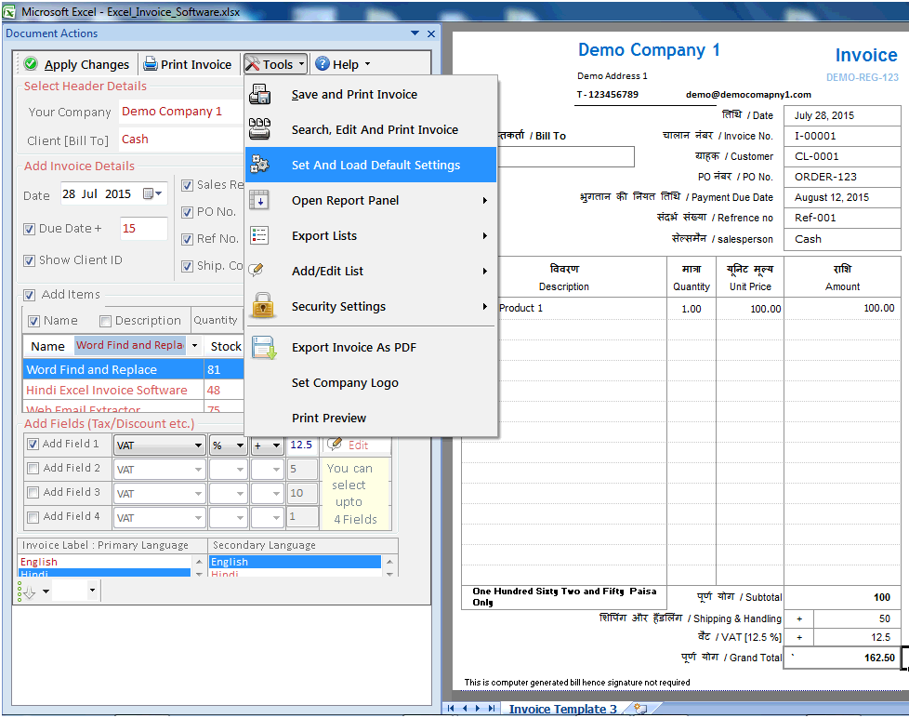Click the Tools wrench icon
The height and width of the screenshot is (718, 909).
click(x=252, y=64)
